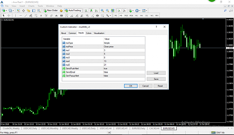Launch the Strategy Tester magnifier icon

39,10
